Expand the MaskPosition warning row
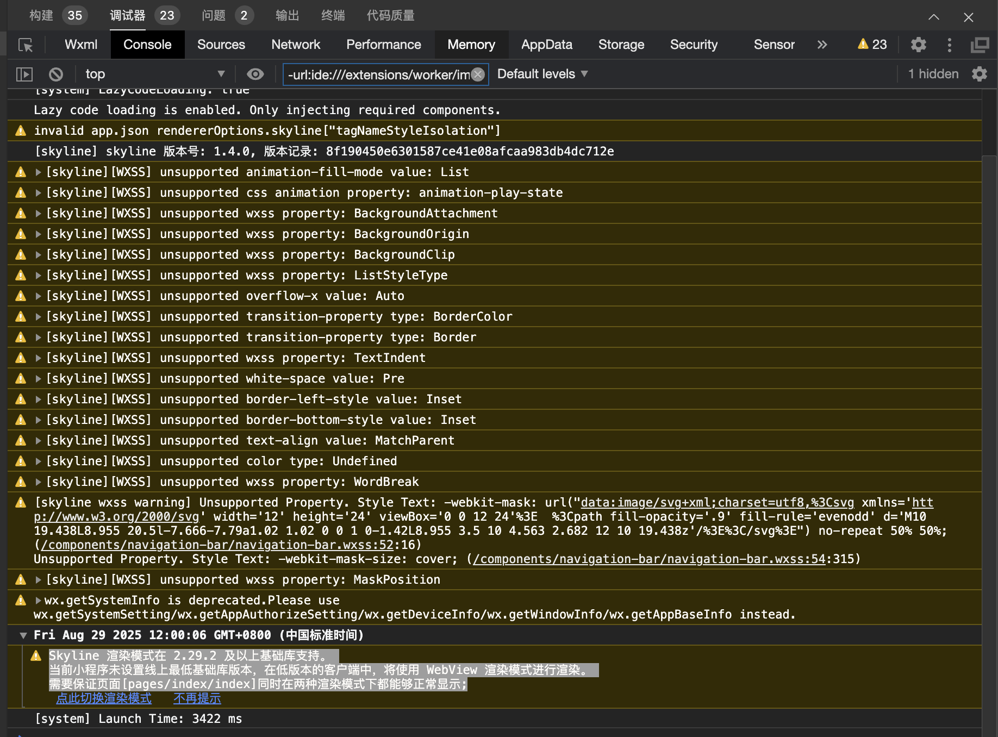 38,580
